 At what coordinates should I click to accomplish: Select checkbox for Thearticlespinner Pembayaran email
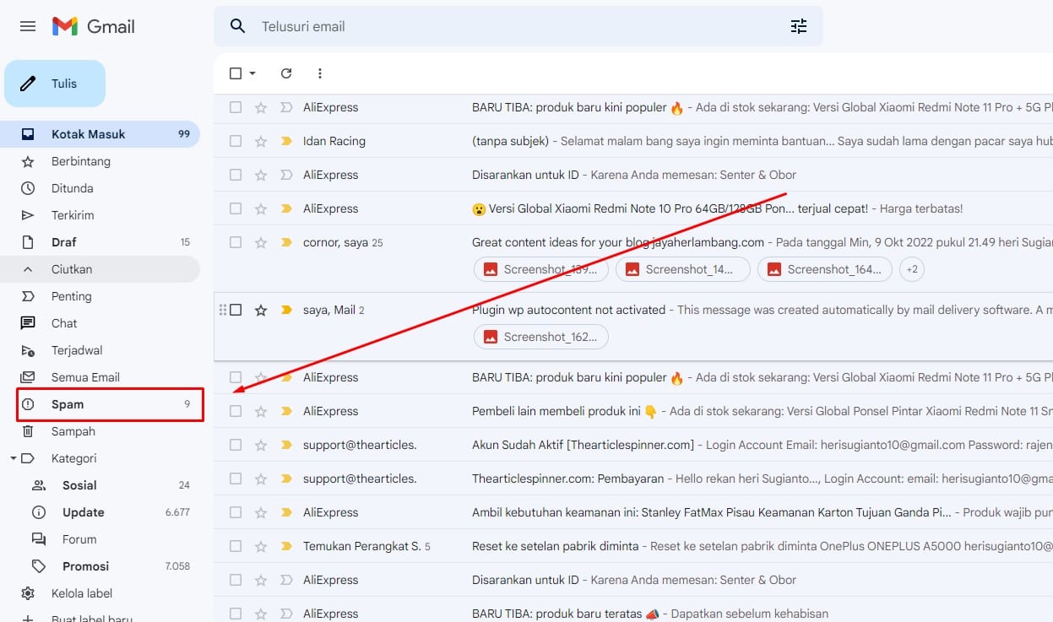click(x=236, y=479)
